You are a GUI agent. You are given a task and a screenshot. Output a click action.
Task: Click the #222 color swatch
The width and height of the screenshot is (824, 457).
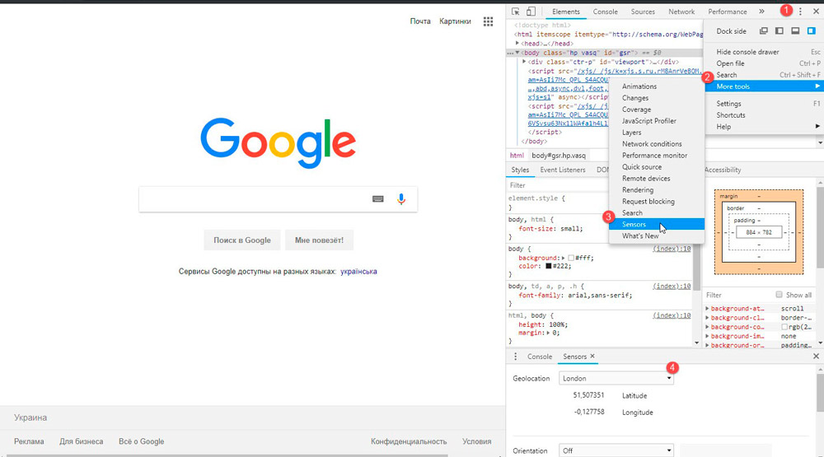549,266
